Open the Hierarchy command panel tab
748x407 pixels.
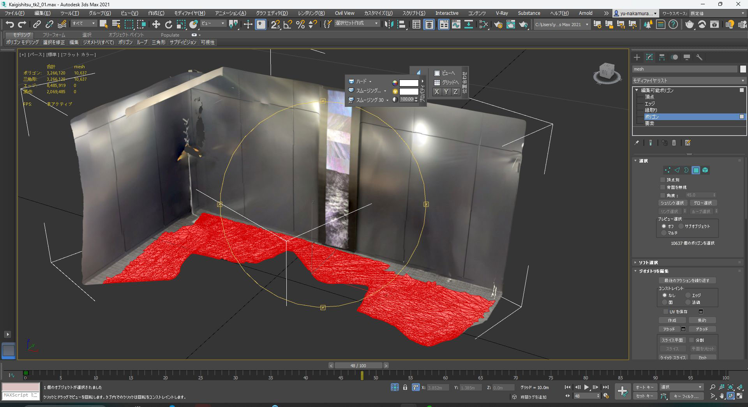click(x=662, y=57)
